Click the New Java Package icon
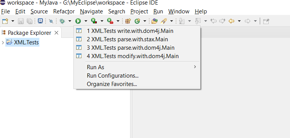The height and width of the screenshot is (138, 290). point(128,21)
